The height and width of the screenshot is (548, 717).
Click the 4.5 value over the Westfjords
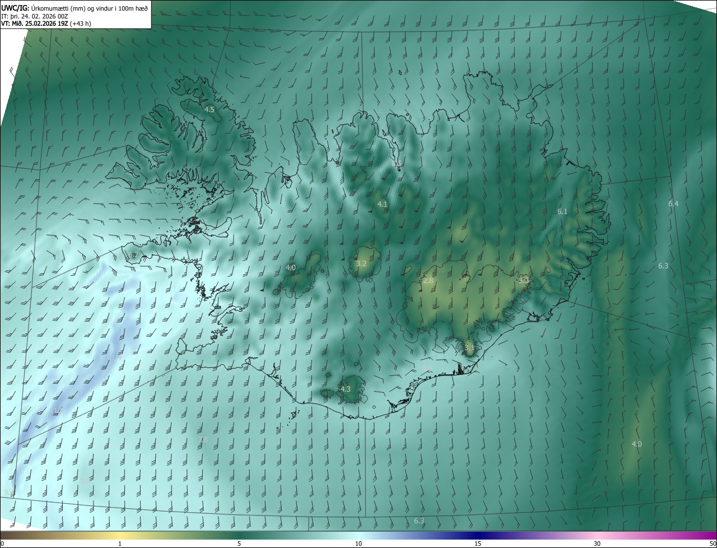pos(209,109)
